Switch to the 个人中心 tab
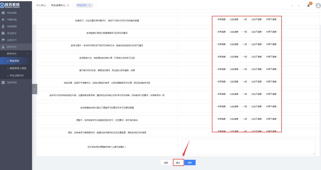The width and height of the screenshot is (321, 170). click(41, 6)
